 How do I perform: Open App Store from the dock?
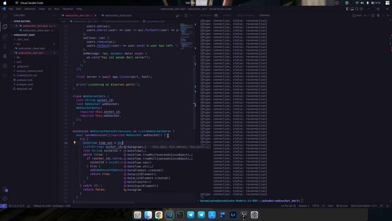point(212,215)
